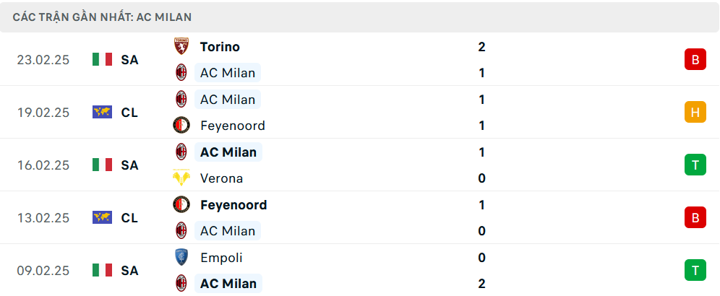
Task: Click the Italy flag beside 16.02.25 match
Action: pos(102,165)
